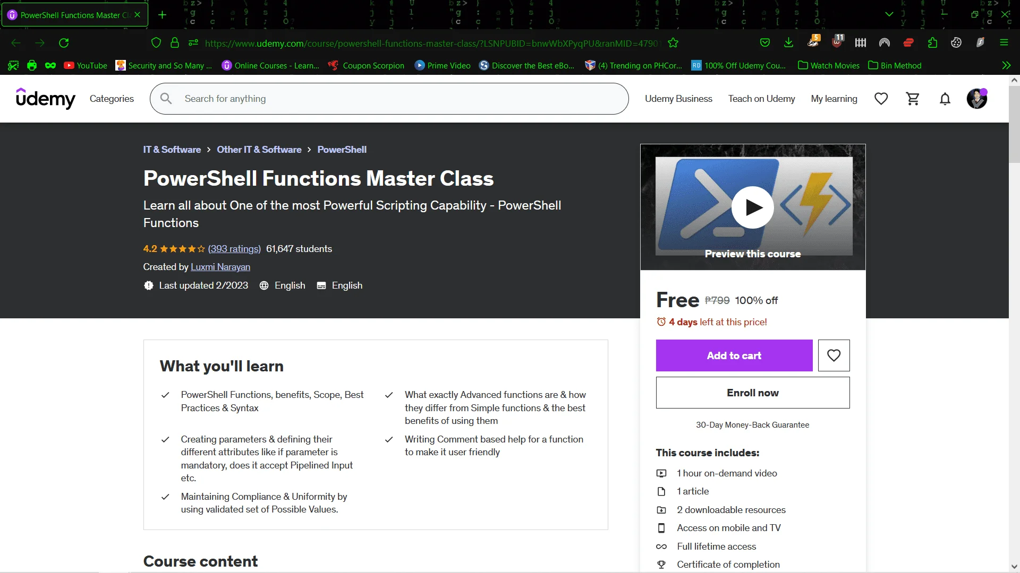Click the extension icon with badge 5
Viewport: 1020px width, 573px height.
[814, 41]
